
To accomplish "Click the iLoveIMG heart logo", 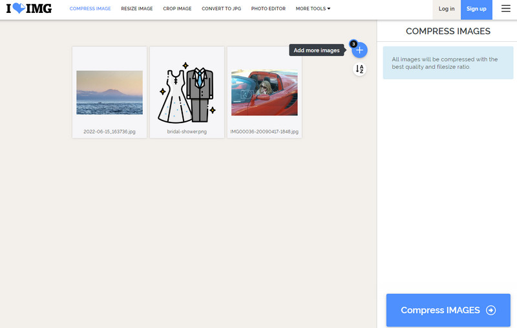I will (29, 9).
